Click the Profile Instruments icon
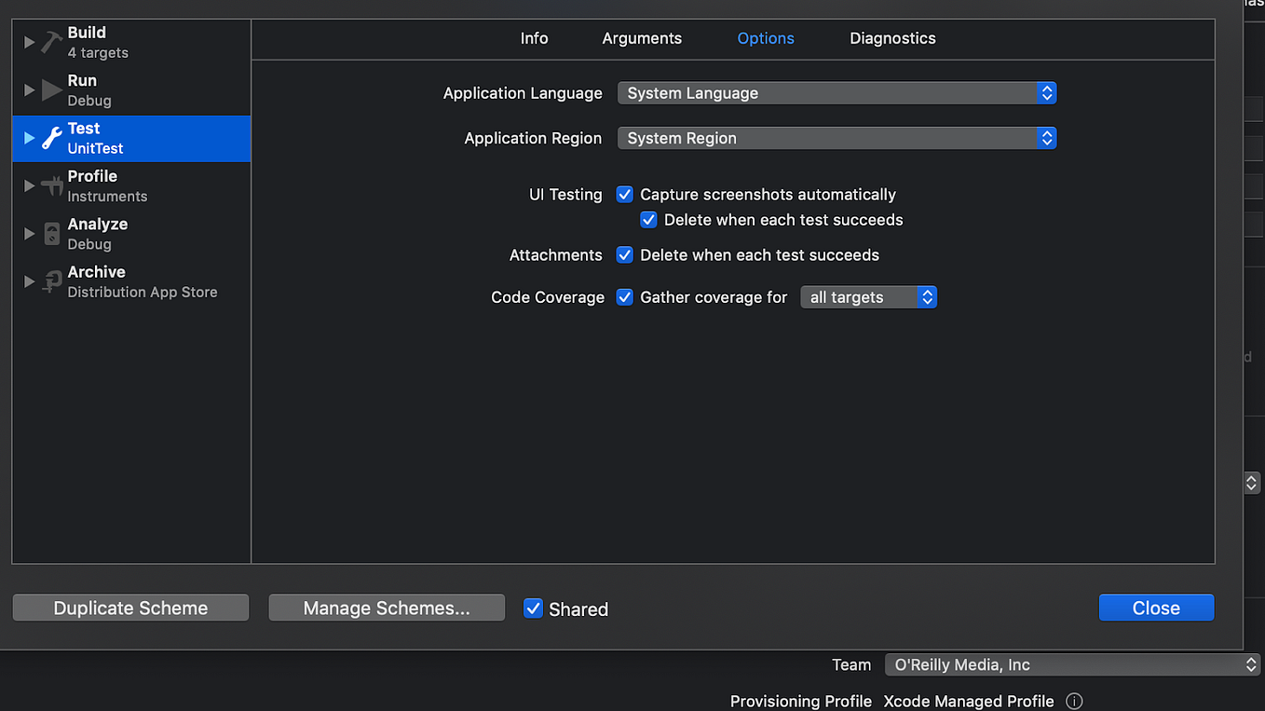1265x711 pixels. tap(50, 185)
